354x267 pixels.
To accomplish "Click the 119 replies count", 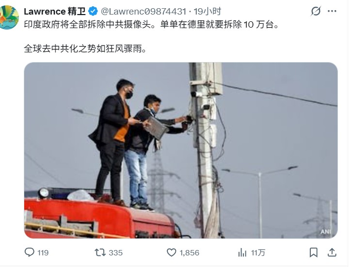I will 43,252.
